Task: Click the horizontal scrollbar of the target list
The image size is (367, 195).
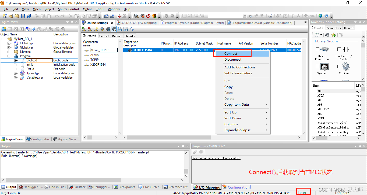Action: 212,137
